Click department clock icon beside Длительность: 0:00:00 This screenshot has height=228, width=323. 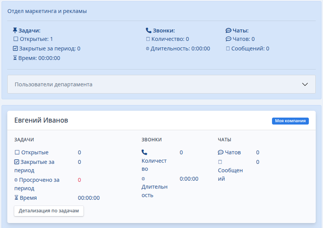coord(148,49)
